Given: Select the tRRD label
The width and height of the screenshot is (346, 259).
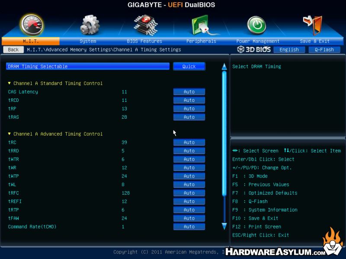Looking at the screenshot, I should tap(13, 151).
